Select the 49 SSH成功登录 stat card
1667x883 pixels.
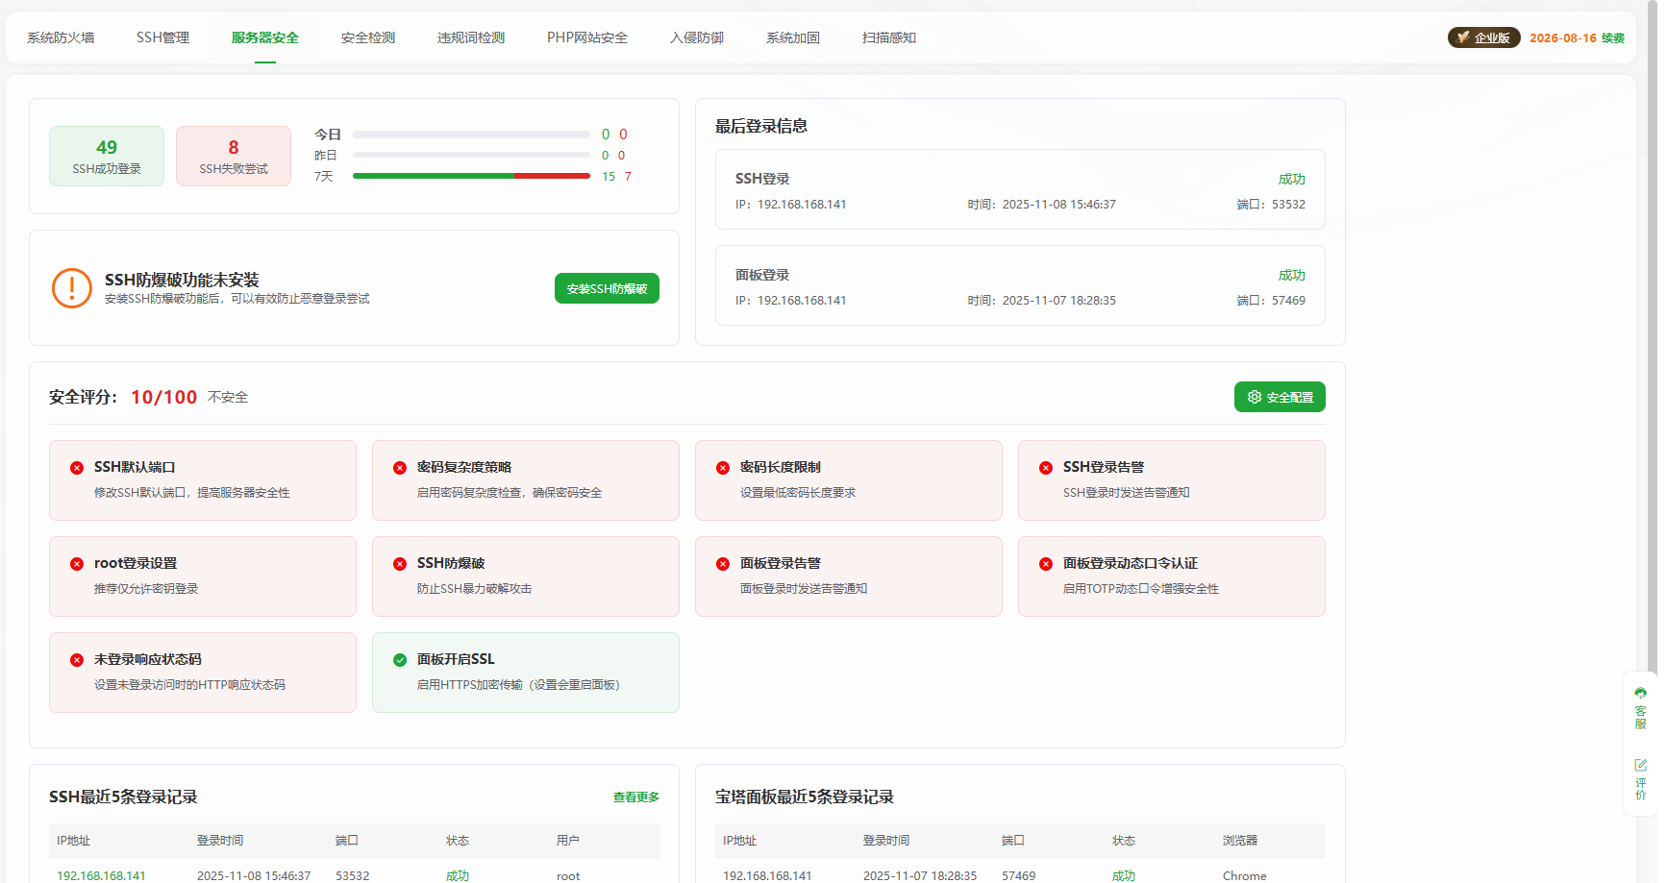(107, 156)
